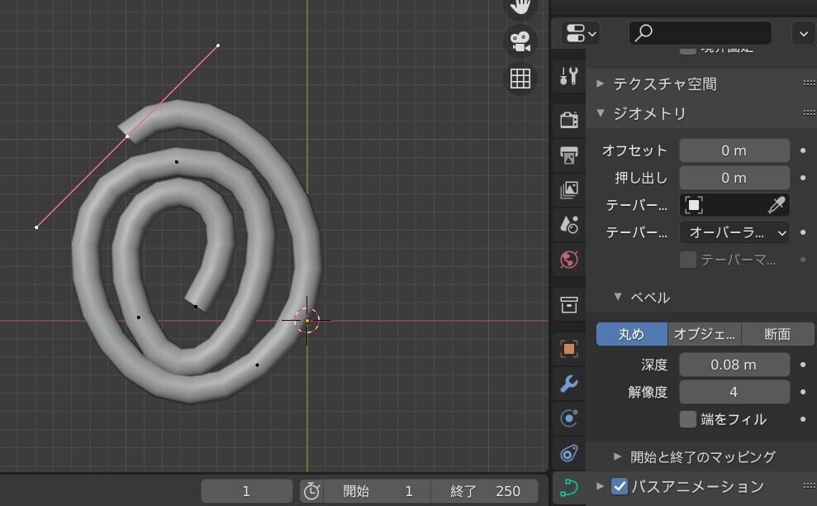Click animate dot beside 端をフィル

(x=803, y=419)
